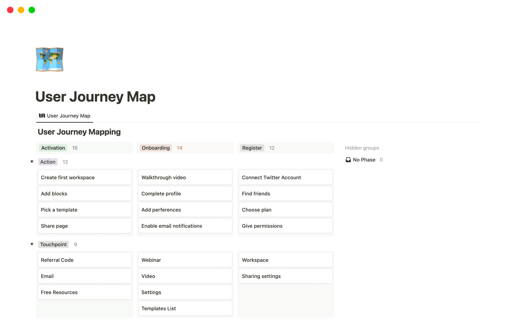Collapse the Touchpoint group

pos(32,244)
